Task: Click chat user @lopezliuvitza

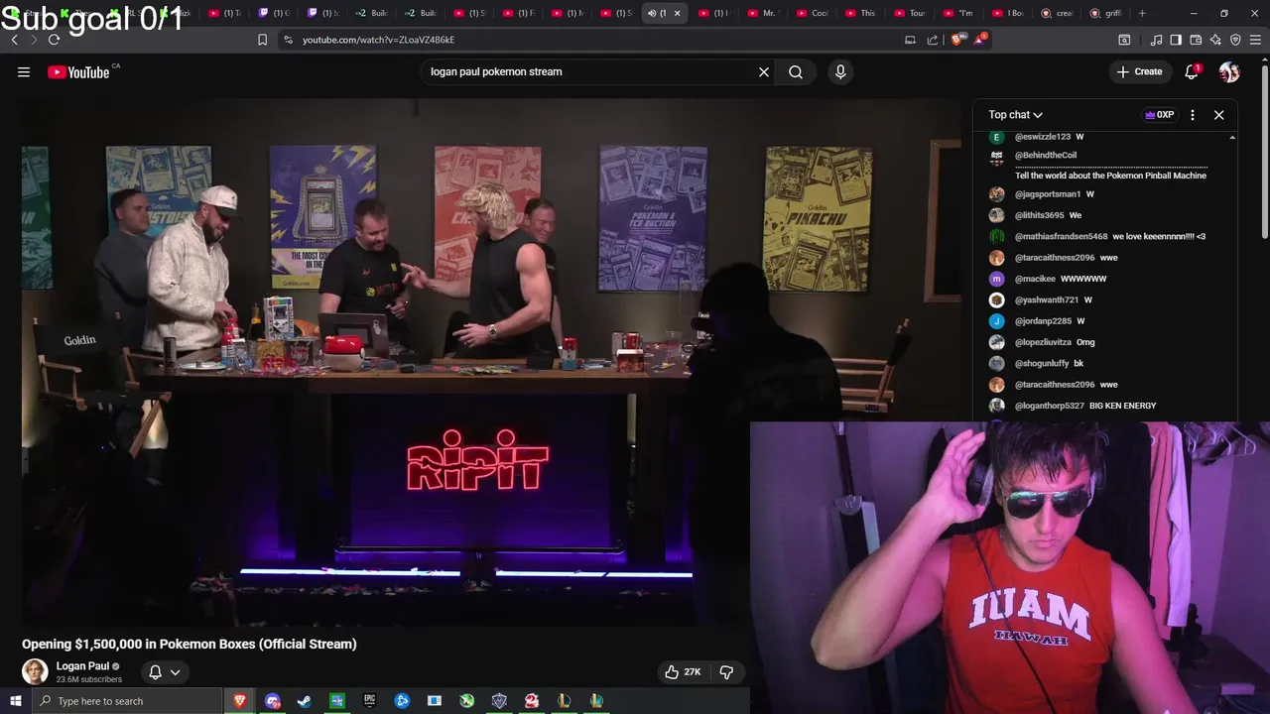Action: (x=1043, y=342)
